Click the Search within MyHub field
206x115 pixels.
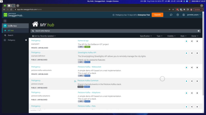pyautogui.click(x=116, y=31)
